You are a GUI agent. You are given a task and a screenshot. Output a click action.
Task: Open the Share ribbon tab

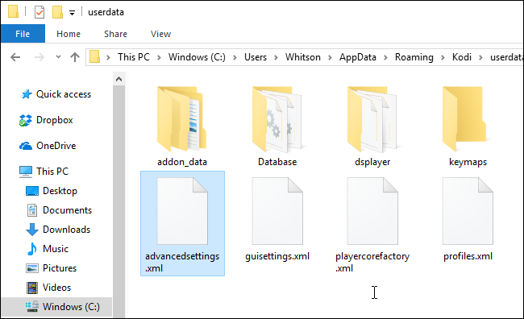pyautogui.click(x=115, y=34)
